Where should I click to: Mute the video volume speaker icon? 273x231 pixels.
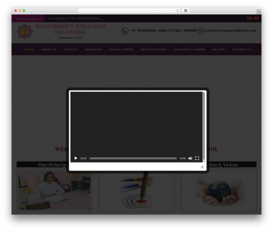[x=190, y=158]
